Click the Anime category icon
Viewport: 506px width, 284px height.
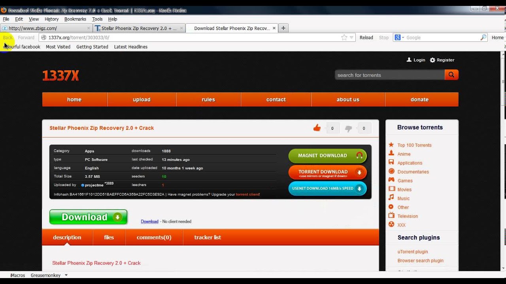(x=391, y=153)
